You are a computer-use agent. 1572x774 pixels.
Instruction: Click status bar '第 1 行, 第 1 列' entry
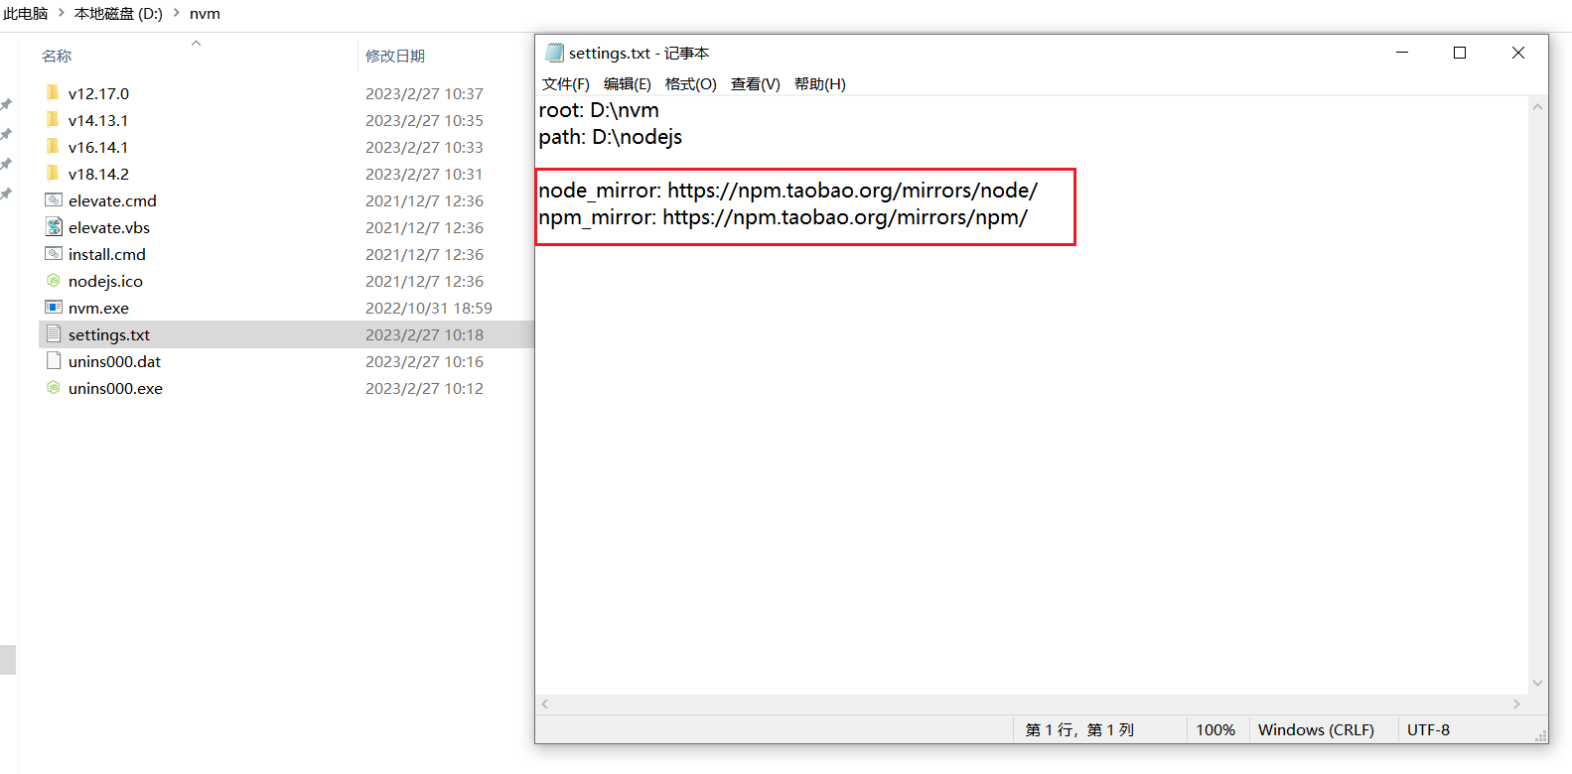coord(1079,729)
